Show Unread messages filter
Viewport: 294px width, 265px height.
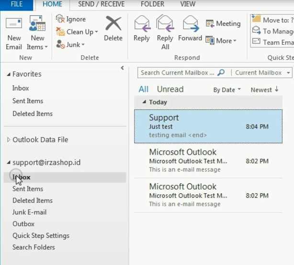[x=170, y=89]
